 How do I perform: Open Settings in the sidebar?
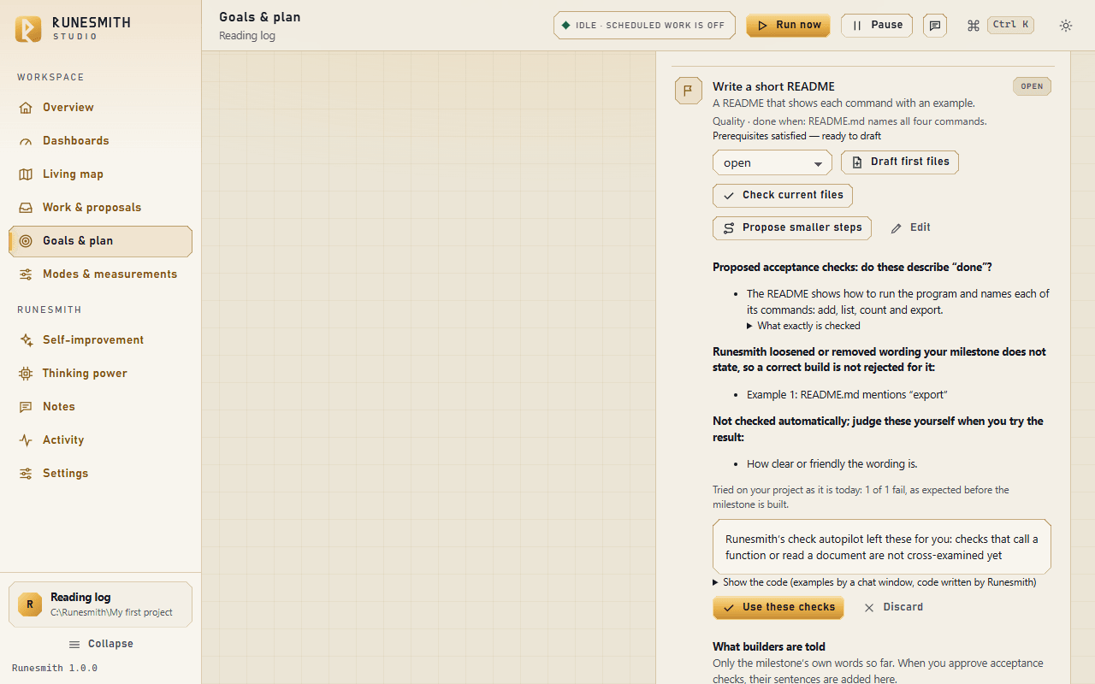tap(101, 474)
